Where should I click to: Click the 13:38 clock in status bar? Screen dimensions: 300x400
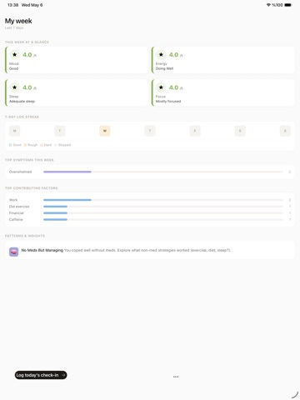click(x=12, y=5)
